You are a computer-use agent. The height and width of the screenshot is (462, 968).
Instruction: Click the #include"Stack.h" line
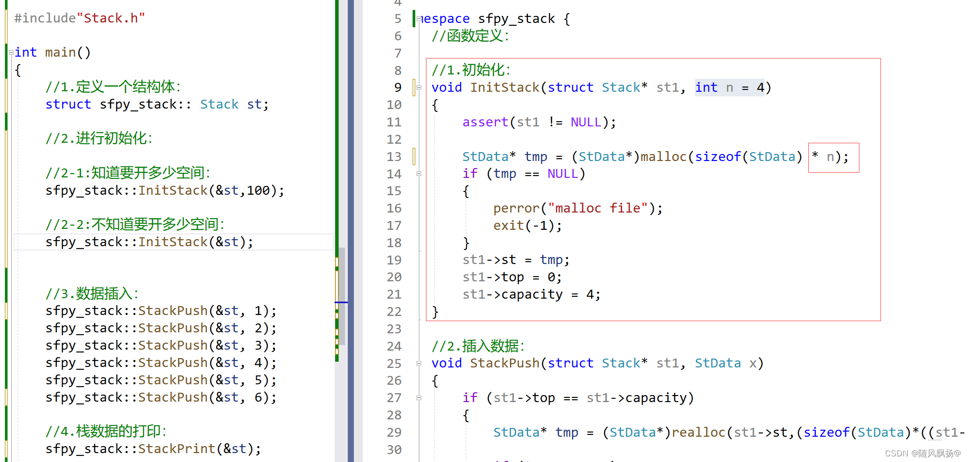click(x=80, y=18)
